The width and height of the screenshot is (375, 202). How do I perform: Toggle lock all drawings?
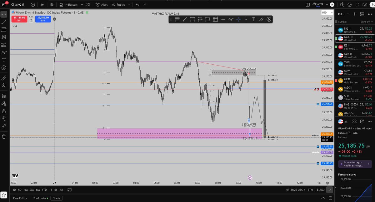4,111
